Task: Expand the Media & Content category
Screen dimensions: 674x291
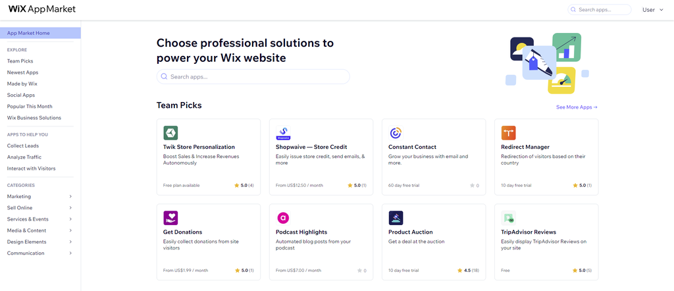Action: coord(70,230)
